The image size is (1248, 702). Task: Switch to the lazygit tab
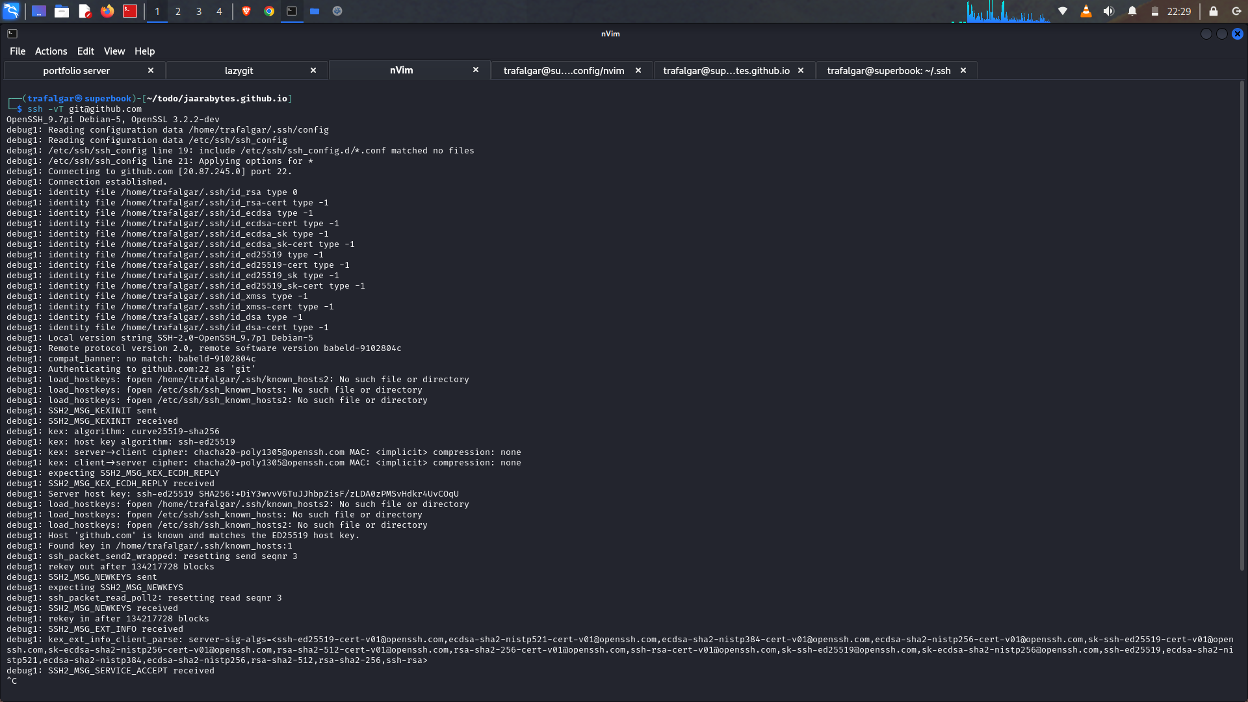click(239, 70)
